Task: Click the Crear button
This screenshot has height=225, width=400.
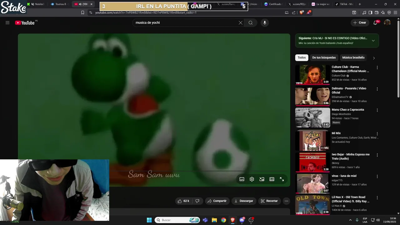Action: coord(360,22)
